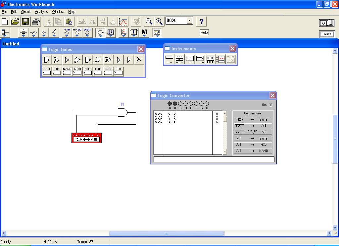Convert truth table to Boolean expression

tap(253, 126)
